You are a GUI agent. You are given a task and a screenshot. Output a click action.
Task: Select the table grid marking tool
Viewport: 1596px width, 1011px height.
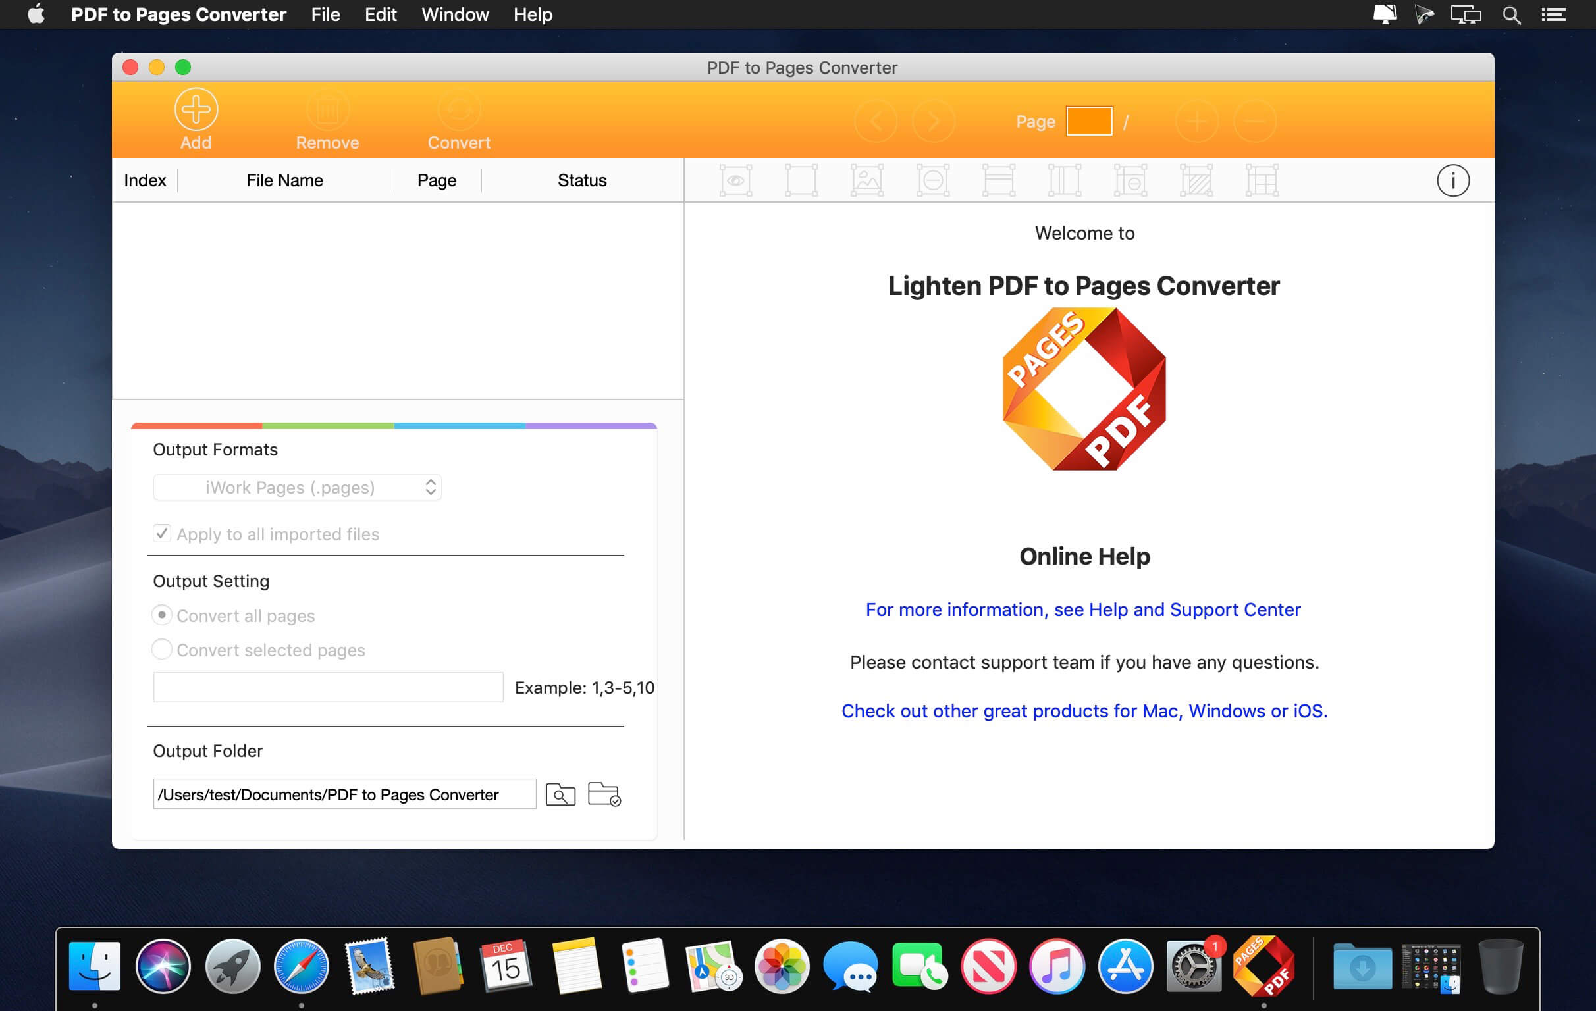[1262, 180]
